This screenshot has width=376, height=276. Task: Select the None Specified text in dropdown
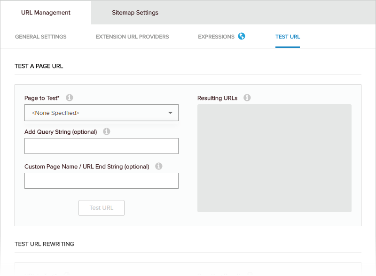point(55,113)
